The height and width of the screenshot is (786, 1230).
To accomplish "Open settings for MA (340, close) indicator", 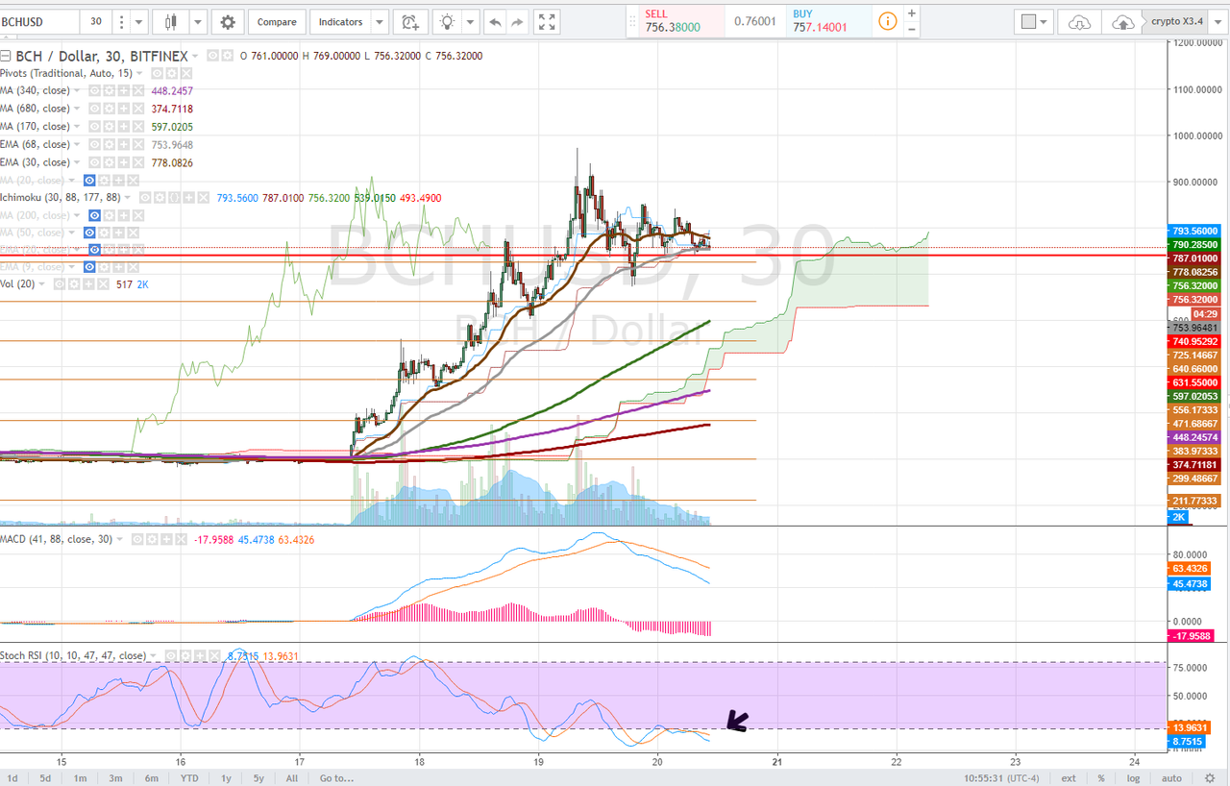I will [x=110, y=91].
